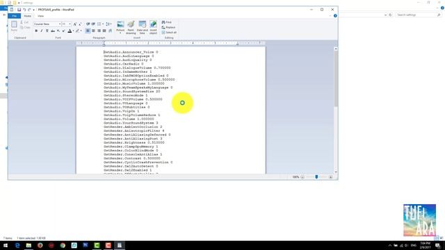
Task: Cut the selected text
Action: (x=25, y=22)
